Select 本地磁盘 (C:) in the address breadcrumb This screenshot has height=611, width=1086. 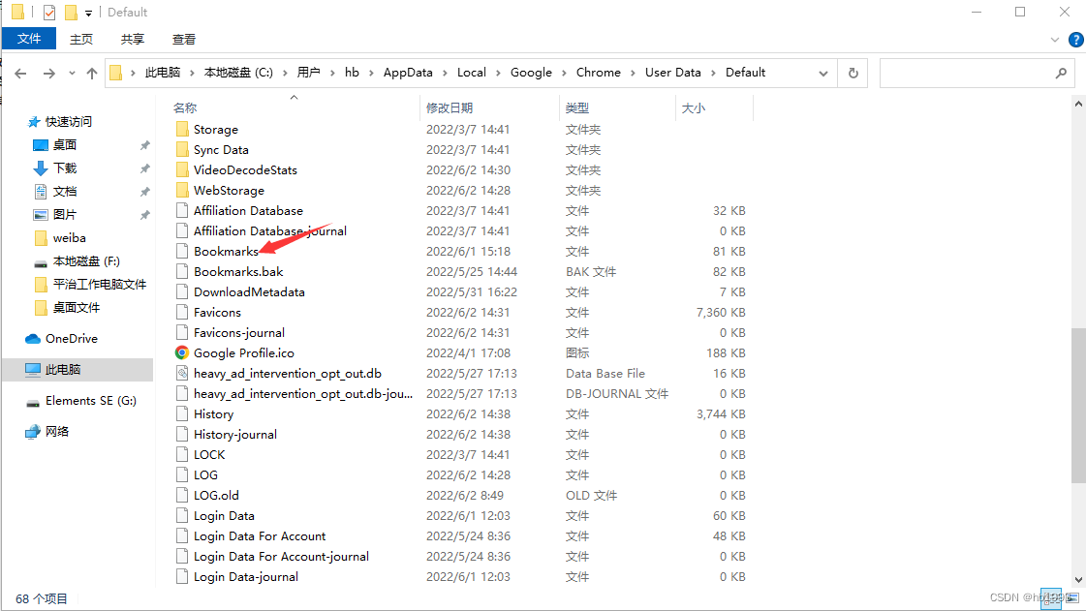(x=238, y=73)
